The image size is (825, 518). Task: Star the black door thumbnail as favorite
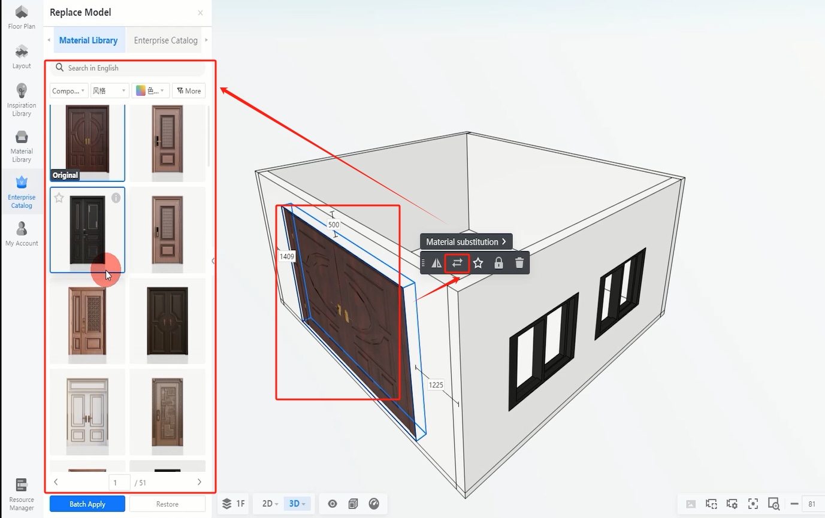point(59,198)
